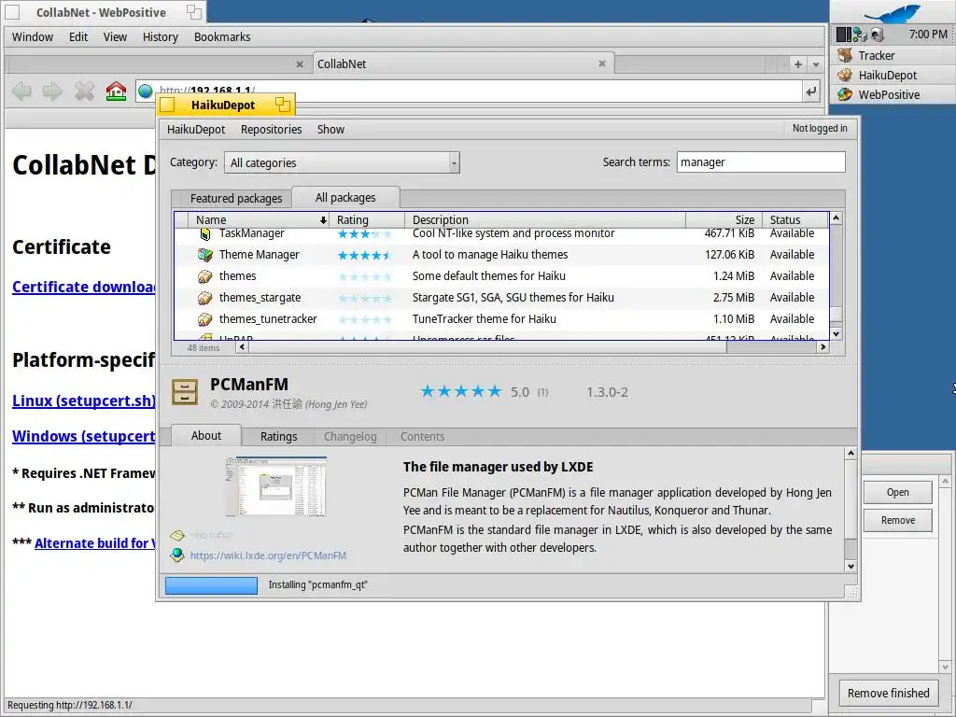956x717 pixels.
Task: Click the volume tray icon
Action: [877, 35]
